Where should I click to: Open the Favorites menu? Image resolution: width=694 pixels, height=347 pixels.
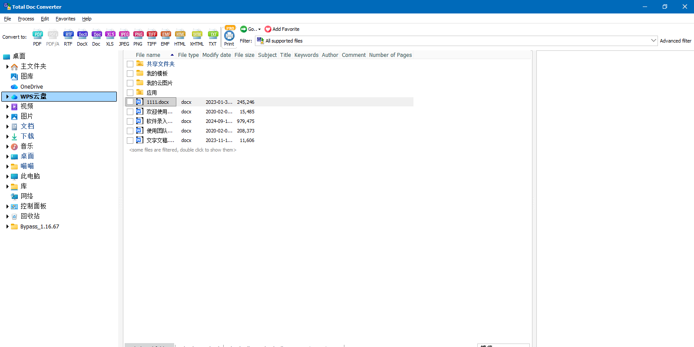65,19
